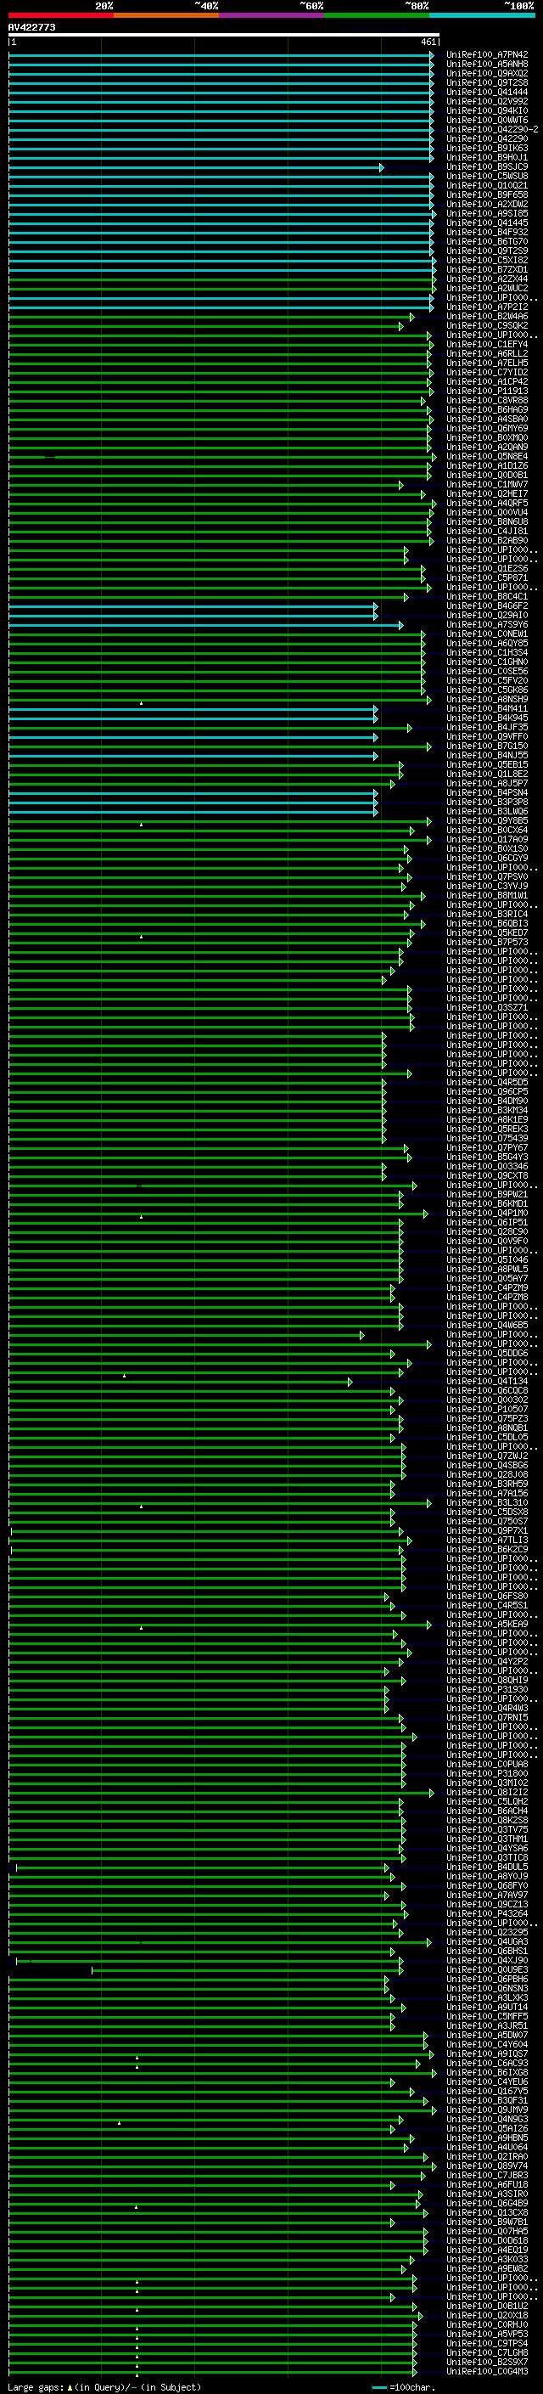Select hit UniRef100_Q3SZ71
Screen dimensions: 543x2394
[x=486, y=1007]
